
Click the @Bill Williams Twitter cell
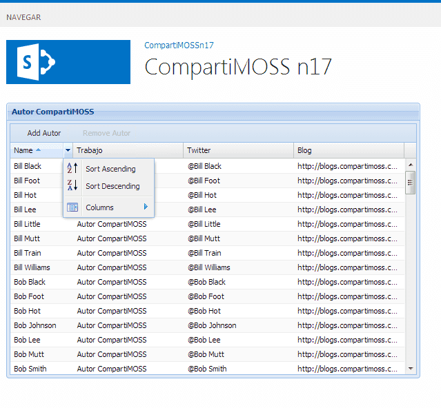pos(239,267)
